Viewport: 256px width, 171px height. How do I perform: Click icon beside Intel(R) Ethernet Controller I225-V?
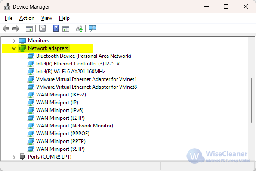pyautogui.click(x=31, y=64)
